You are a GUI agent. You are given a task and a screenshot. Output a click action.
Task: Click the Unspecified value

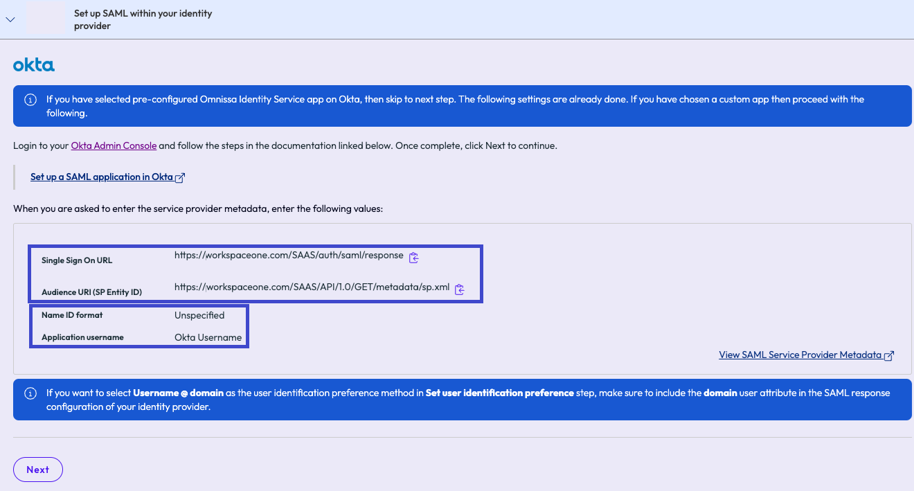(x=199, y=315)
